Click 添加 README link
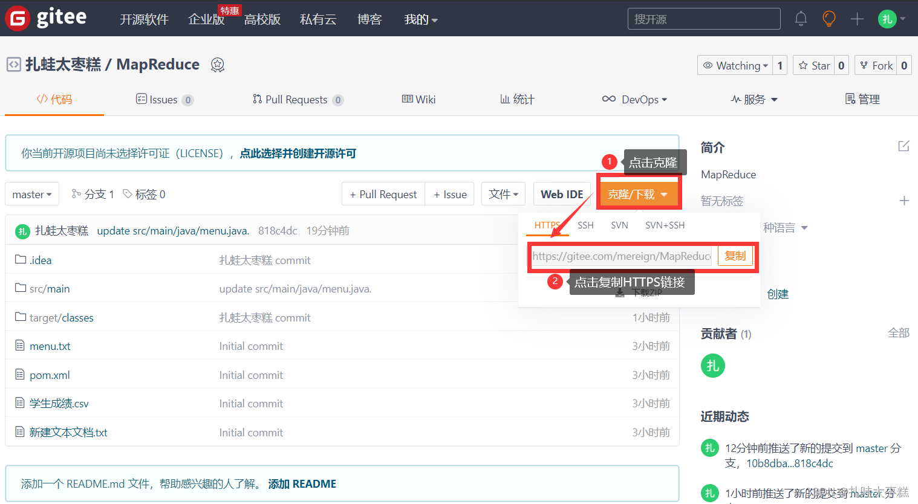This screenshot has width=918, height=504. click(302, 483)
